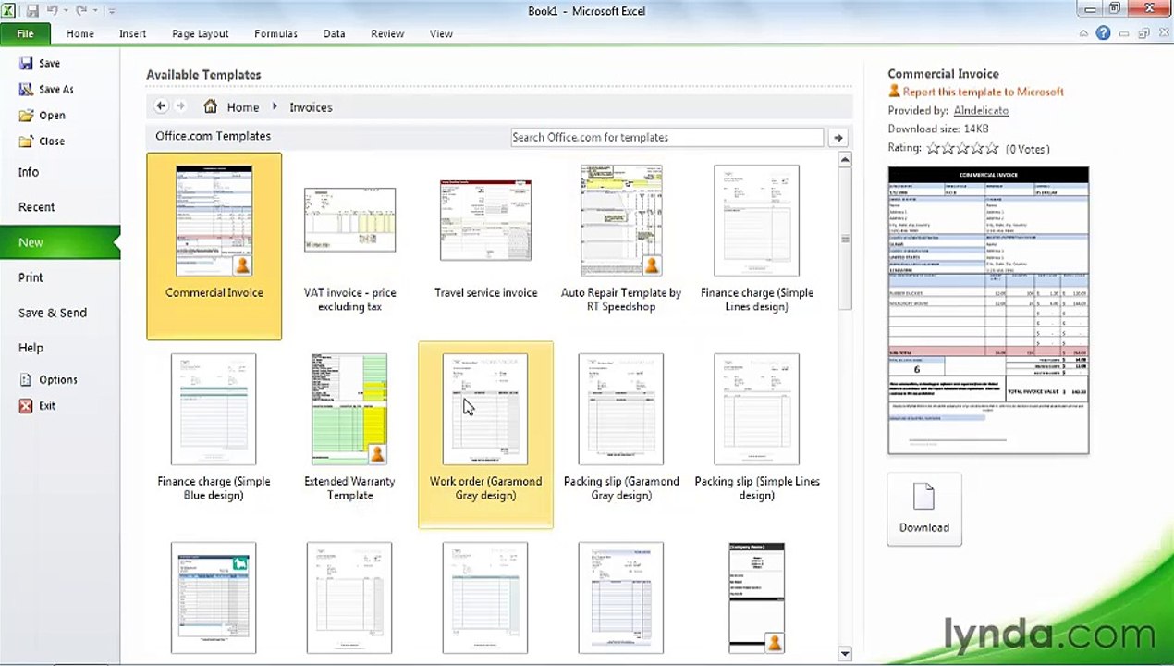
Task: Click the Undo icon in title bar
Action: pos(55,11)
